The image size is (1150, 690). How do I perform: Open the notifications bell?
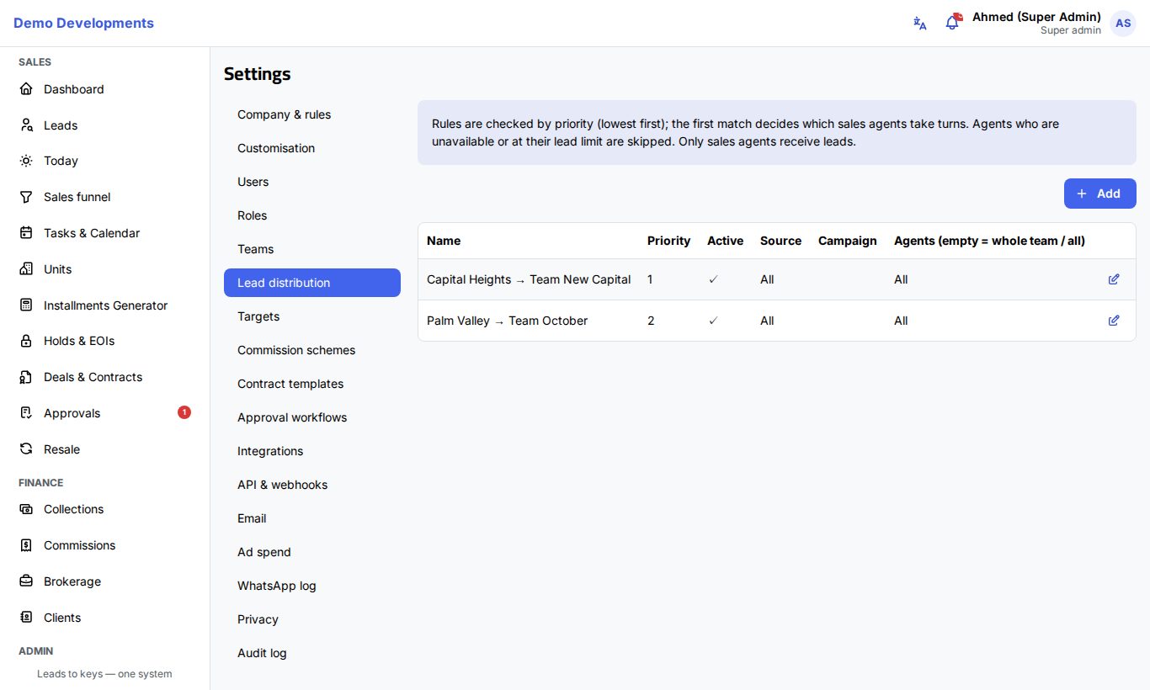(x=952, y=23)
